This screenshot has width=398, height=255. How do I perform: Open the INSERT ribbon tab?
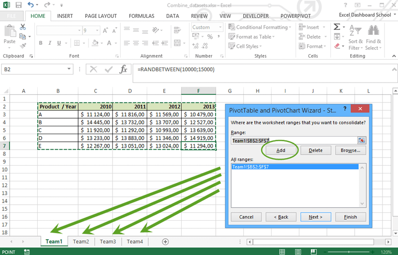65,16
